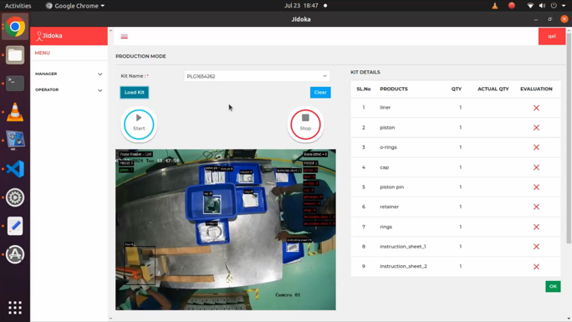
Task: Stop the production inspection
Action: point(305,125)
